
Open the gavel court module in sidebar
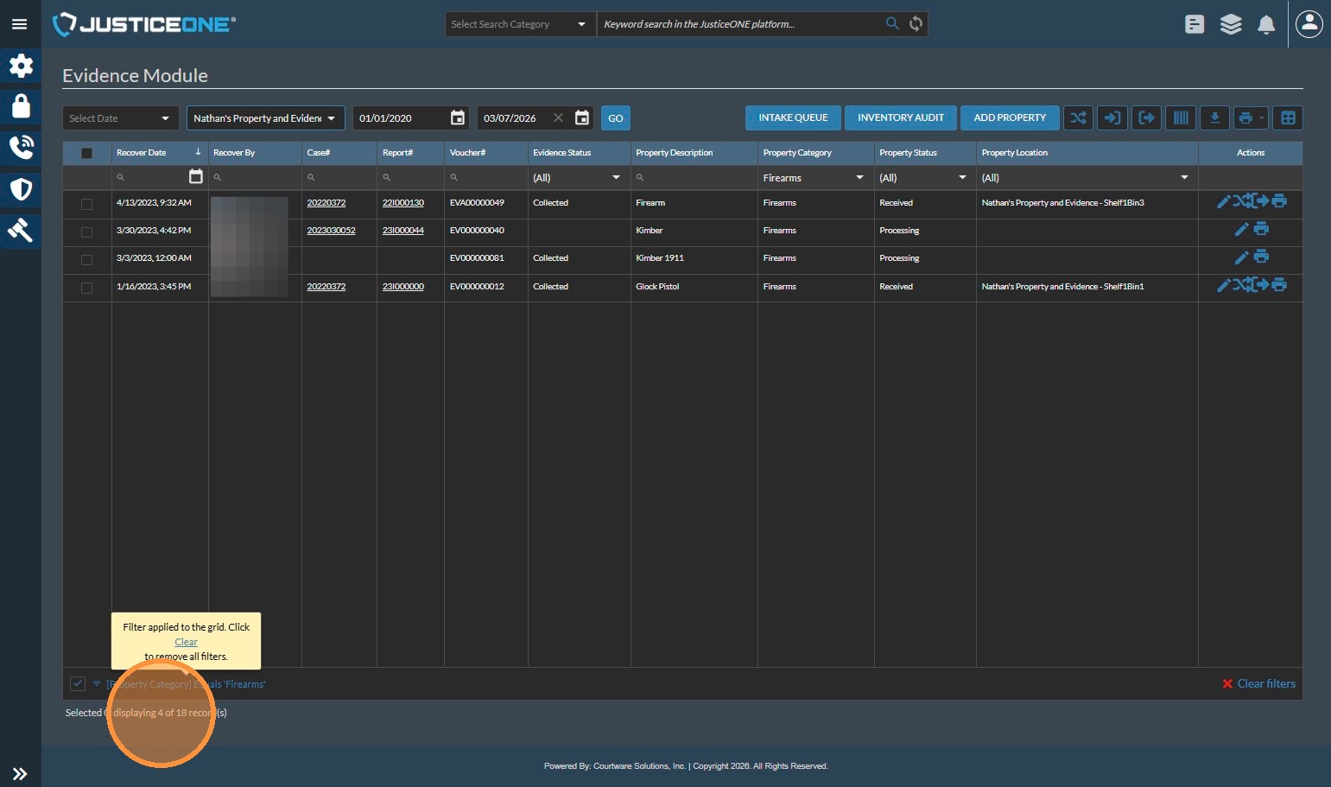pos(21,230)
